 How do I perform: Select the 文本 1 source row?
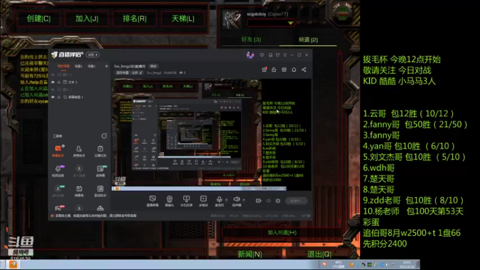[80, 82]
